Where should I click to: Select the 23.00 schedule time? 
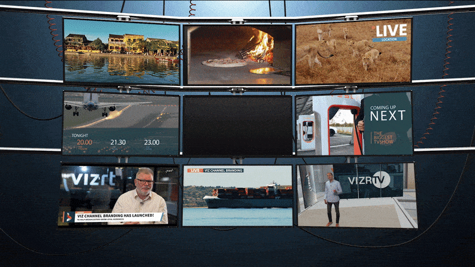click(x=152, y=142)
